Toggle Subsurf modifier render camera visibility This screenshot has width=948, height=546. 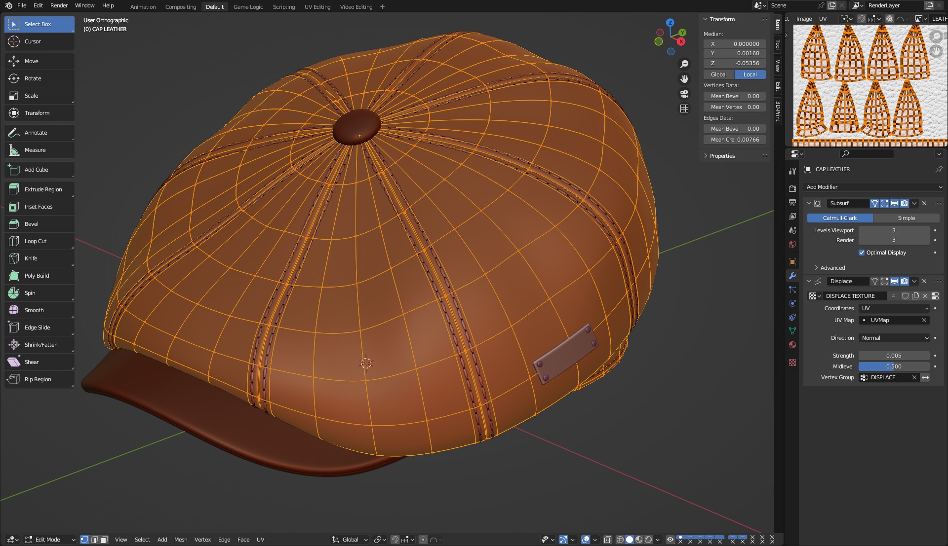coord(904,203)
